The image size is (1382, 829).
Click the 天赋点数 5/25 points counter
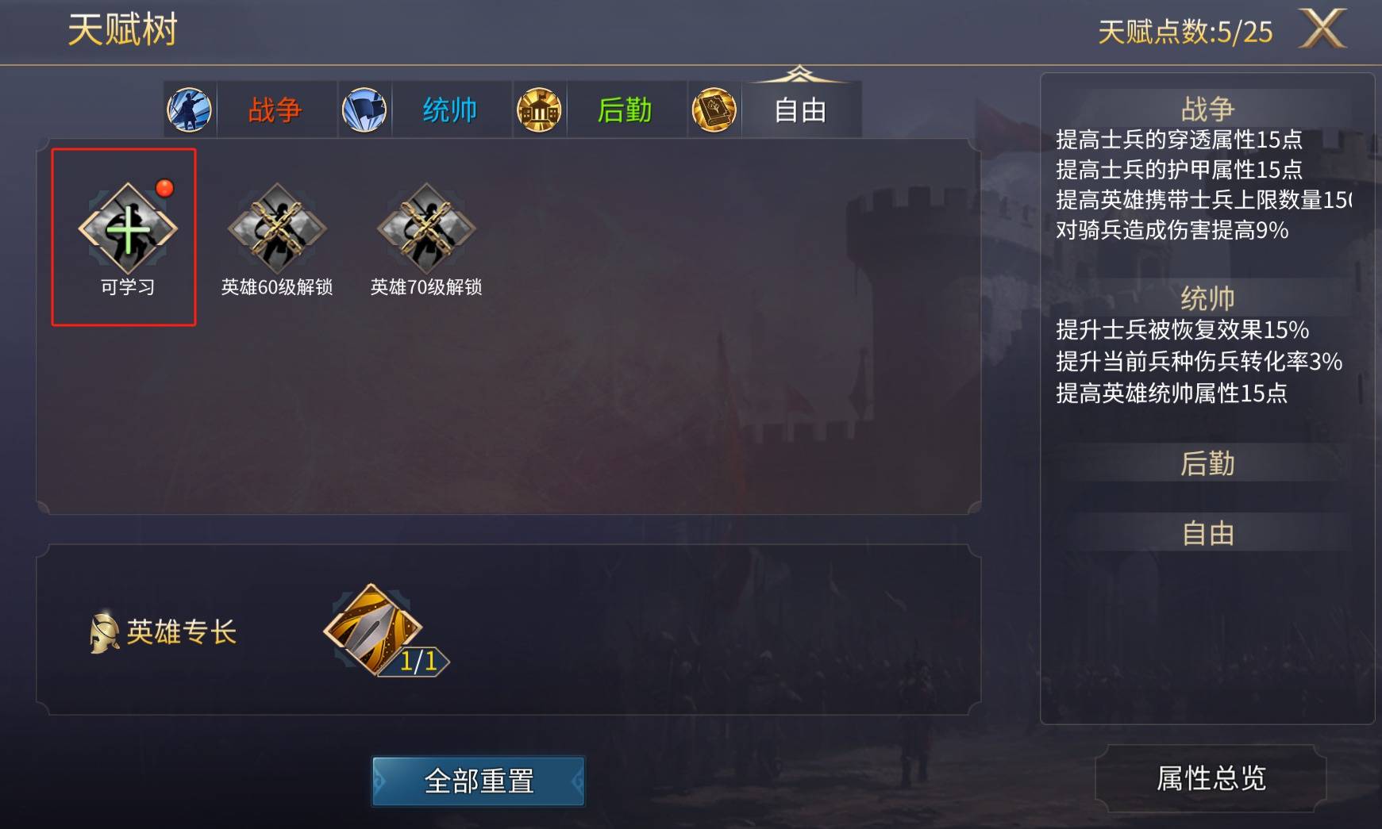pos(1184,32)
